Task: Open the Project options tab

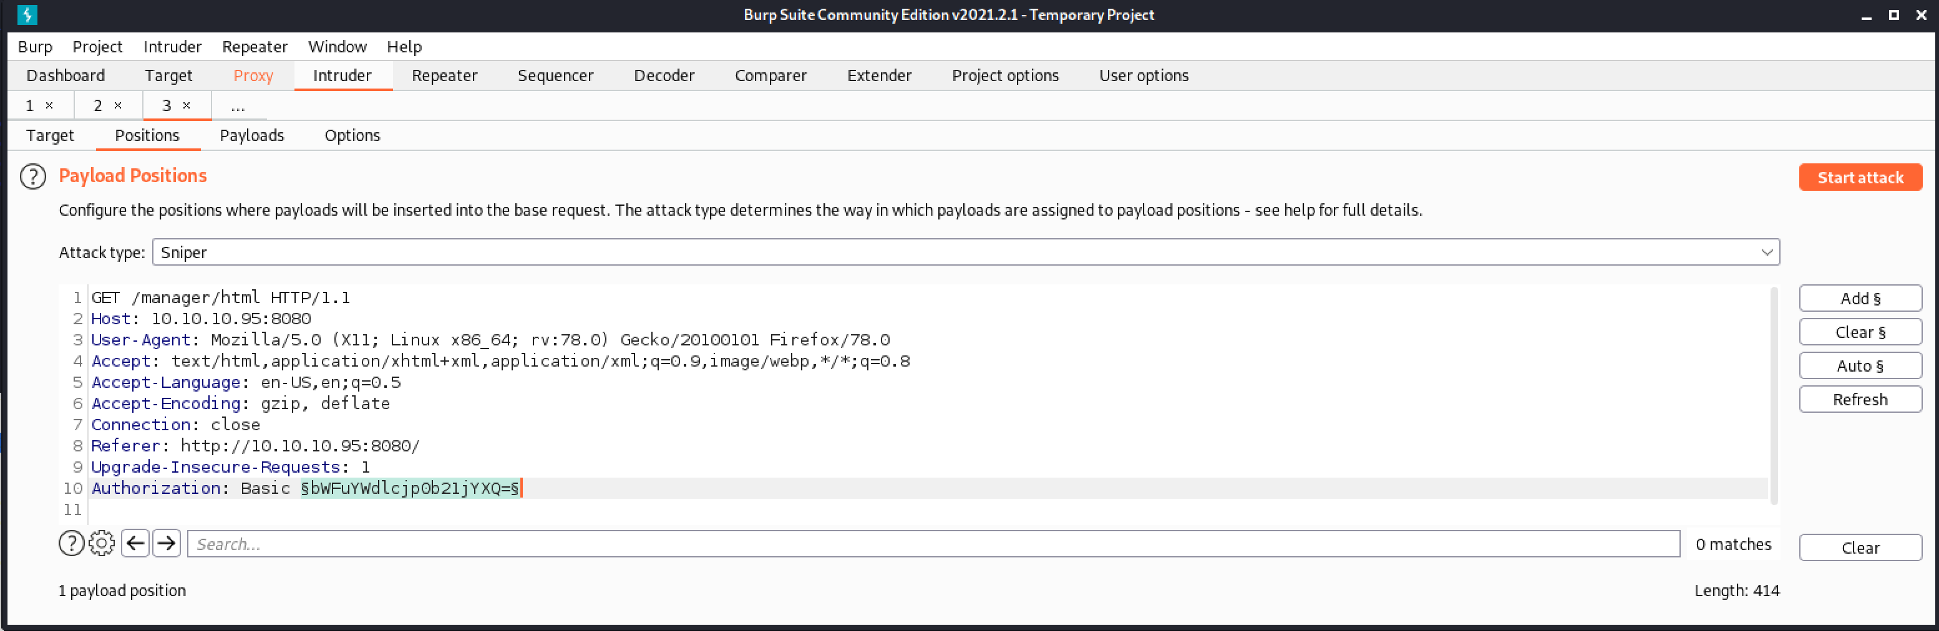Action: pos(1005,75)
